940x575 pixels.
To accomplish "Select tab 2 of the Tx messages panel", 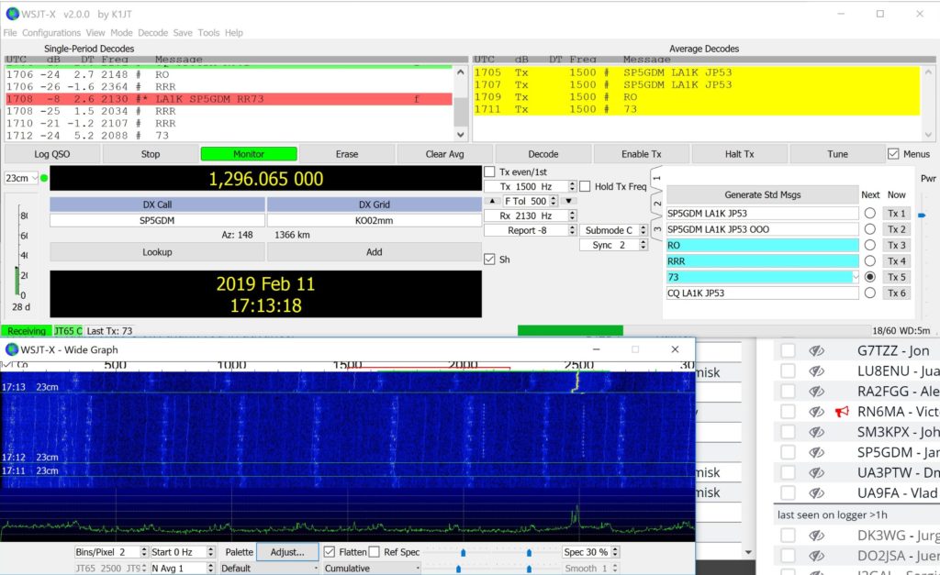I will pos(655,204).
